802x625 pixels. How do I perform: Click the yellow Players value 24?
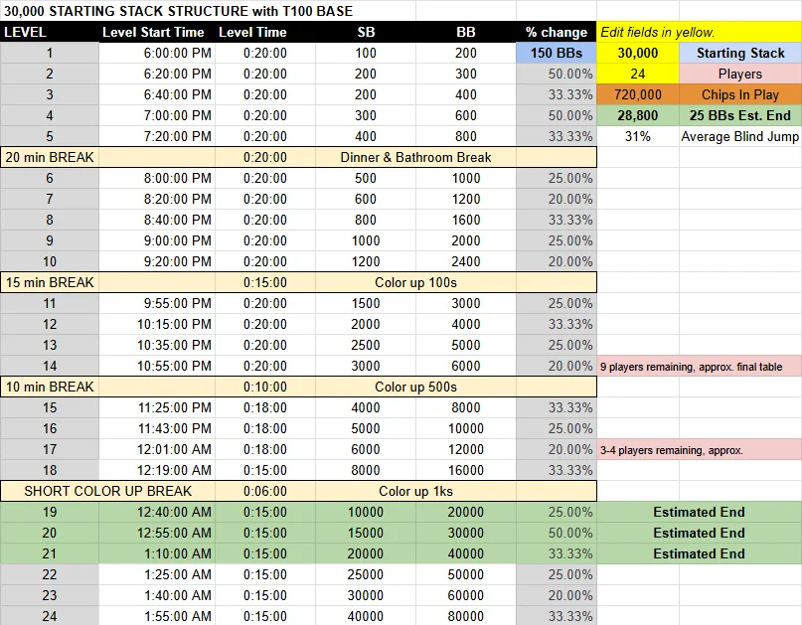(x=637, y=74)
